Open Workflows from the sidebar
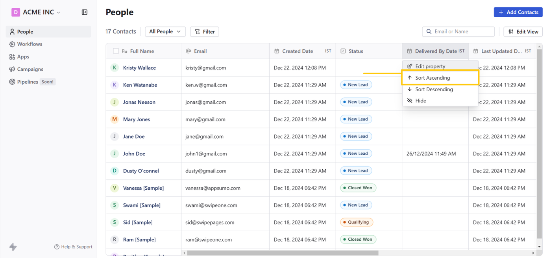Image resolution: width=551 pixels, height=258 pixels. coord(30,44)
